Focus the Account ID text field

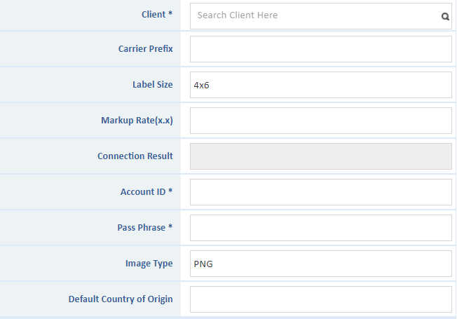pos(320,192)
